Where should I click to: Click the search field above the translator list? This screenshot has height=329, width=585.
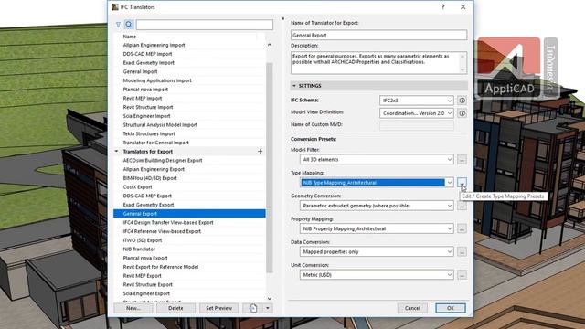(205, 25)
